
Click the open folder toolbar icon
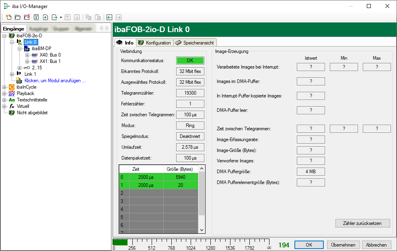pos(18,17)
